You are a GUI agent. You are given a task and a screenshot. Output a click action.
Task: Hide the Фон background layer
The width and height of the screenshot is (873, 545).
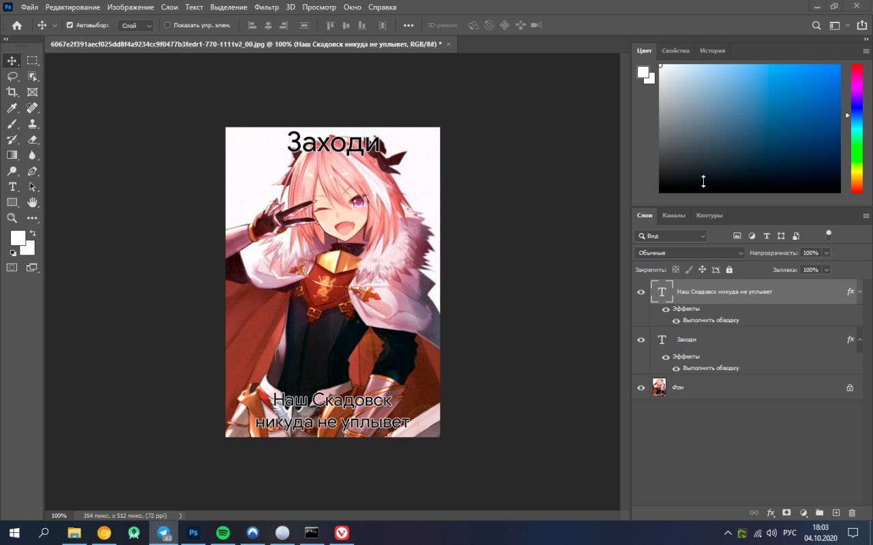point(641,388)
